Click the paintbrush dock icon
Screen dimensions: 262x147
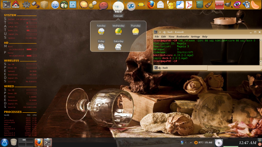[x=209, y=4]
